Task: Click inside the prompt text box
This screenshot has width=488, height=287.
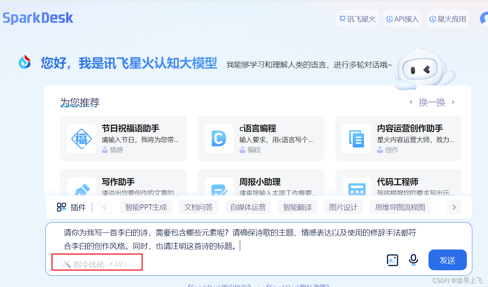Action: click(241, 239)
